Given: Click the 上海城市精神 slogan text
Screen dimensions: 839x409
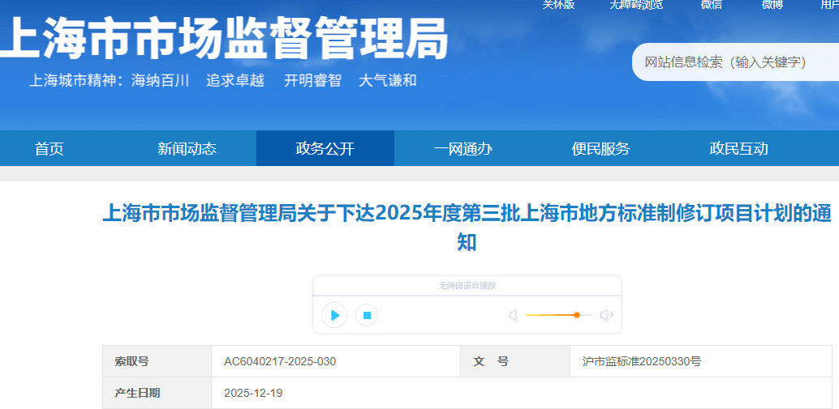Looking at the screenshot, I should click(222, 81).
